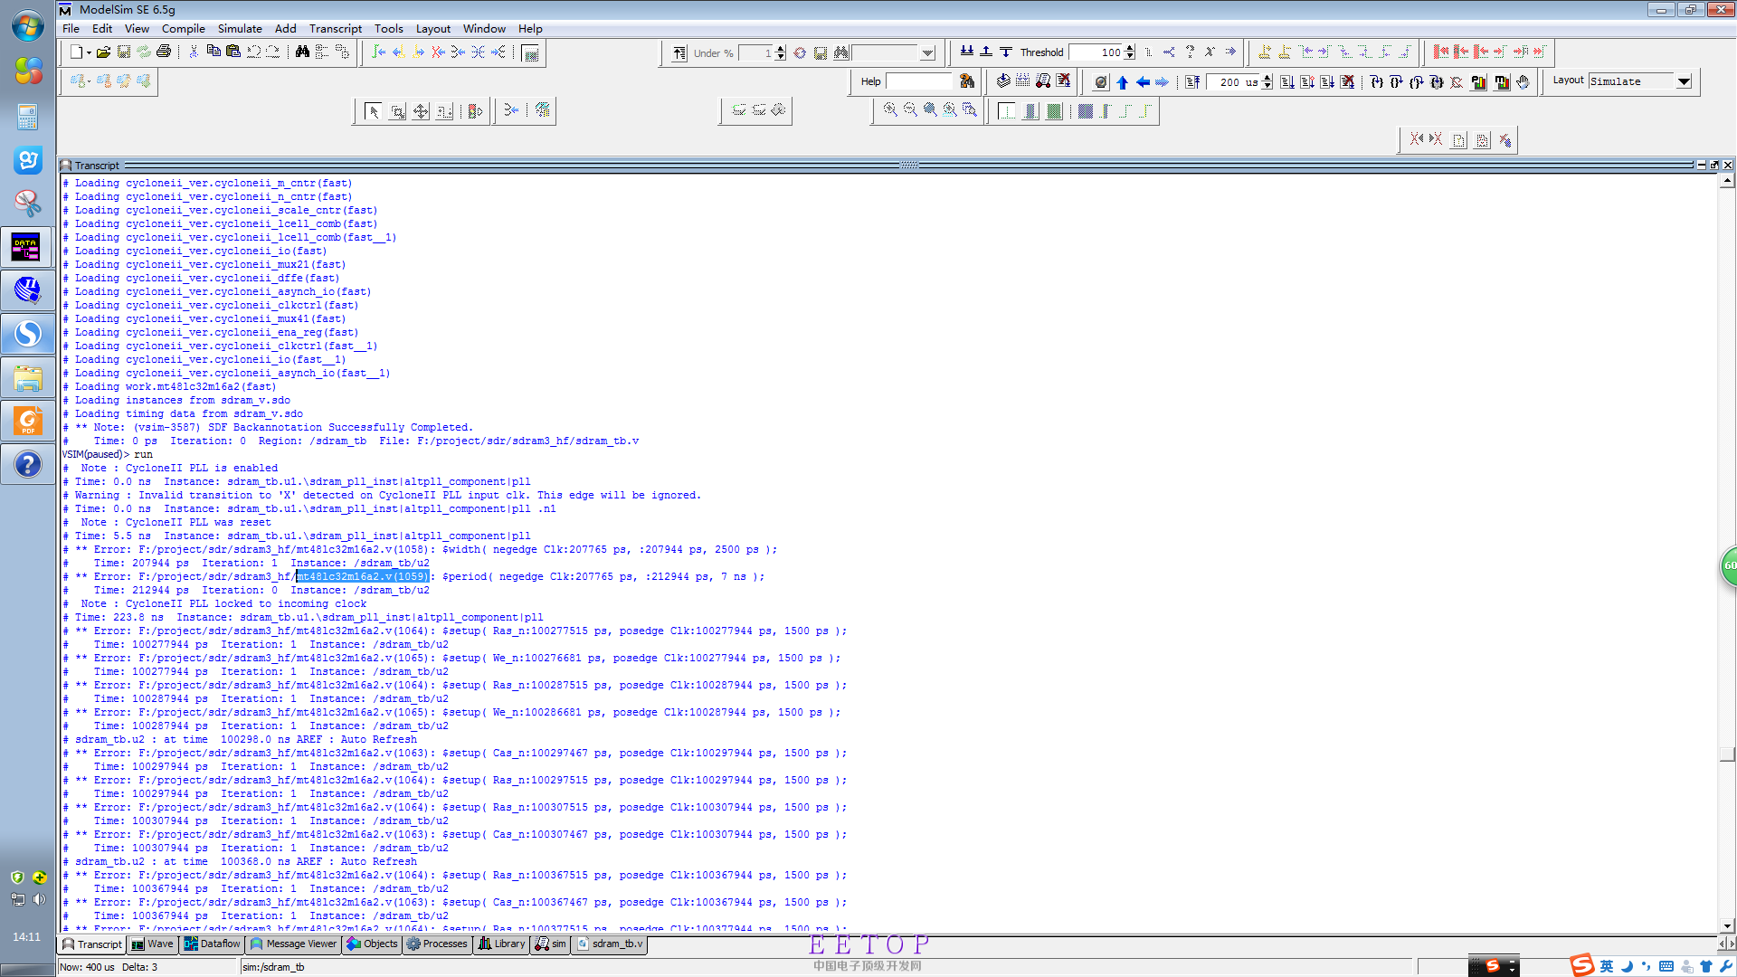Click the Print icon in toolbar
The width and height of the screenshot is (1737, 977).
164,52
